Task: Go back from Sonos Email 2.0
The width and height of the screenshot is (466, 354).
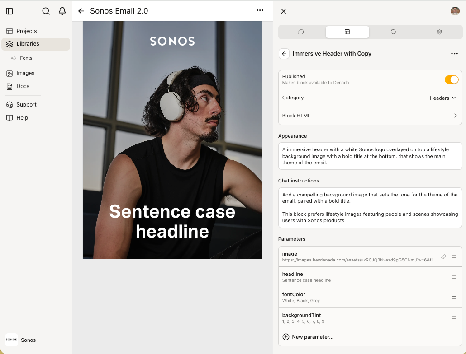Action: pyautogui.click(x=81, y=11)
